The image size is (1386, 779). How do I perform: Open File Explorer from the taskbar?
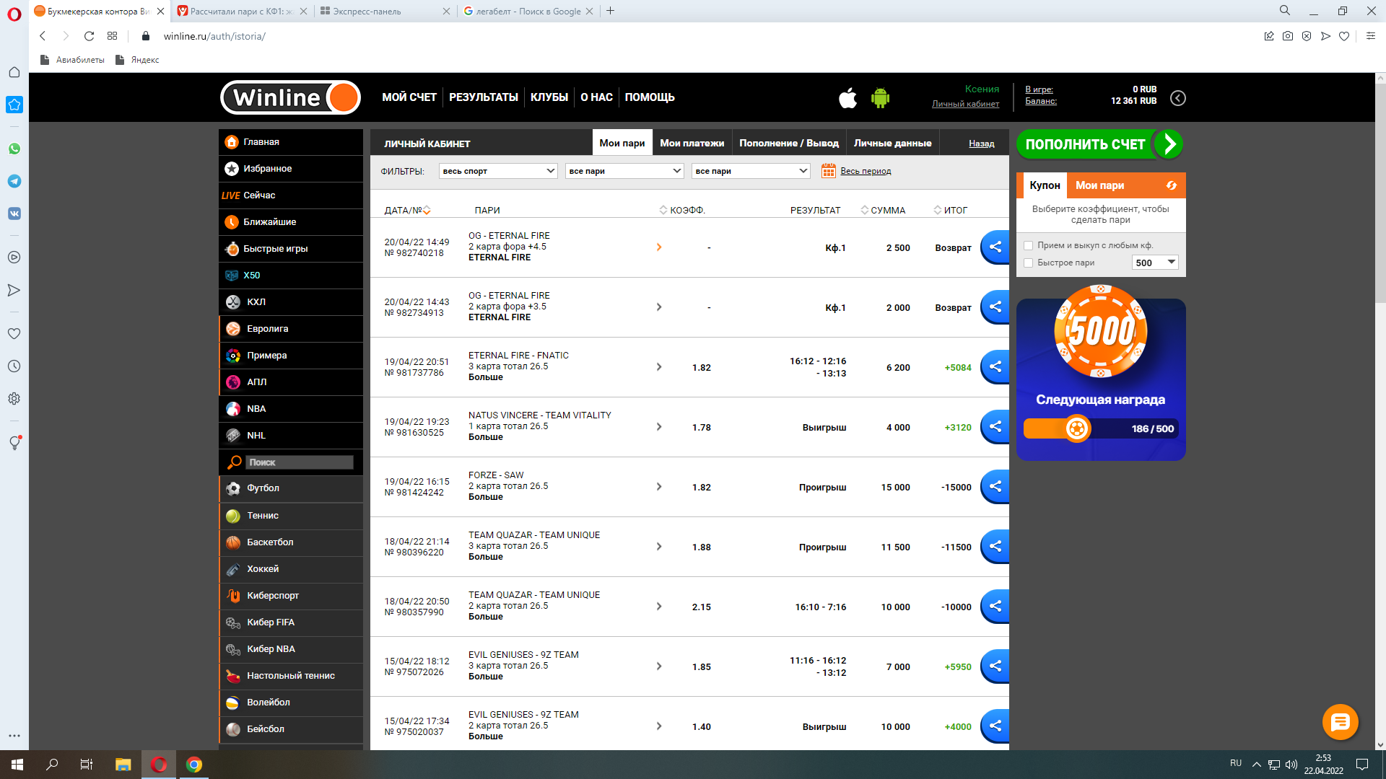coord(123,765)
